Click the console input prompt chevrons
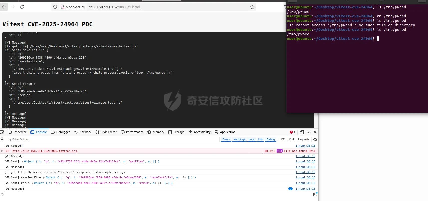 click(x=2, y=194)
